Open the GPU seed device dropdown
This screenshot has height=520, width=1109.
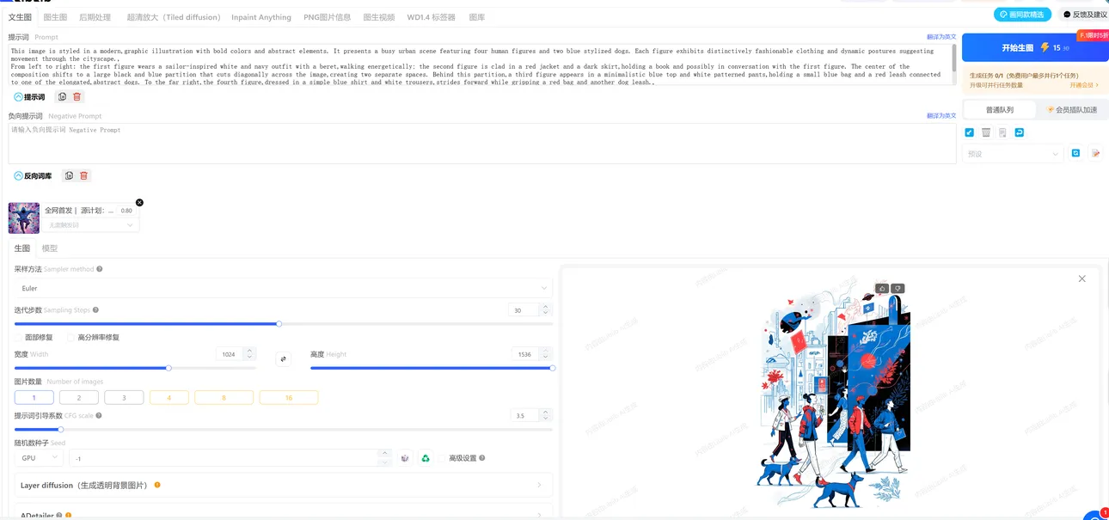point(39,458)
